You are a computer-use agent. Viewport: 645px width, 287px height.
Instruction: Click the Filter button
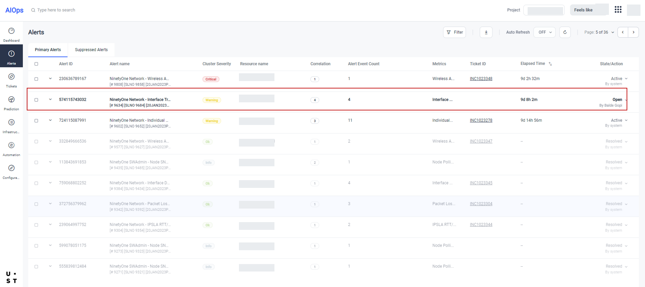coord(454,32)
